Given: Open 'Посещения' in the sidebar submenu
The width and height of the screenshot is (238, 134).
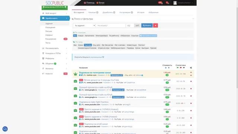Looking at the screenshot, I should [50, 27].
